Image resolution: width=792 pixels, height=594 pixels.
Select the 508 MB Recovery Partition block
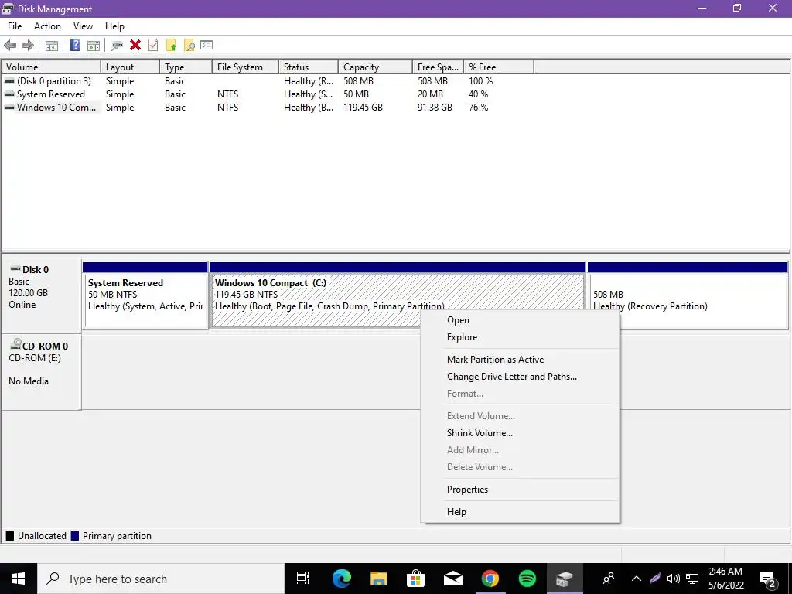point(688,296)
